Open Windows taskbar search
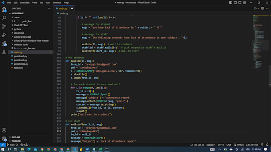This screenshot has width=271, height=152. [9, 149]
